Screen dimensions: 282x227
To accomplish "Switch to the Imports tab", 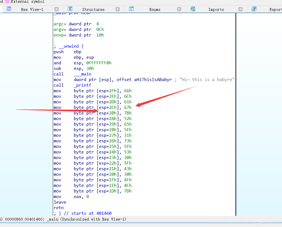I will coord(216,9).
